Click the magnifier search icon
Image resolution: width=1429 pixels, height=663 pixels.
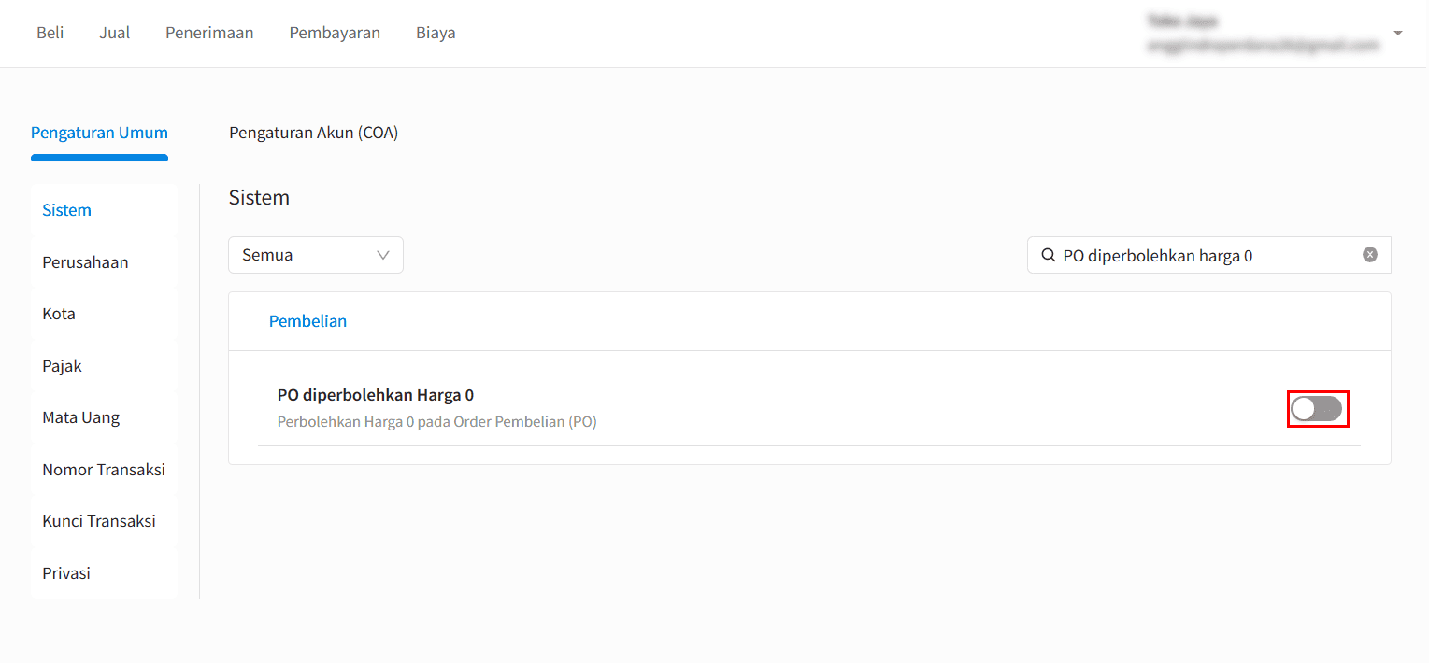point(1049,255)
